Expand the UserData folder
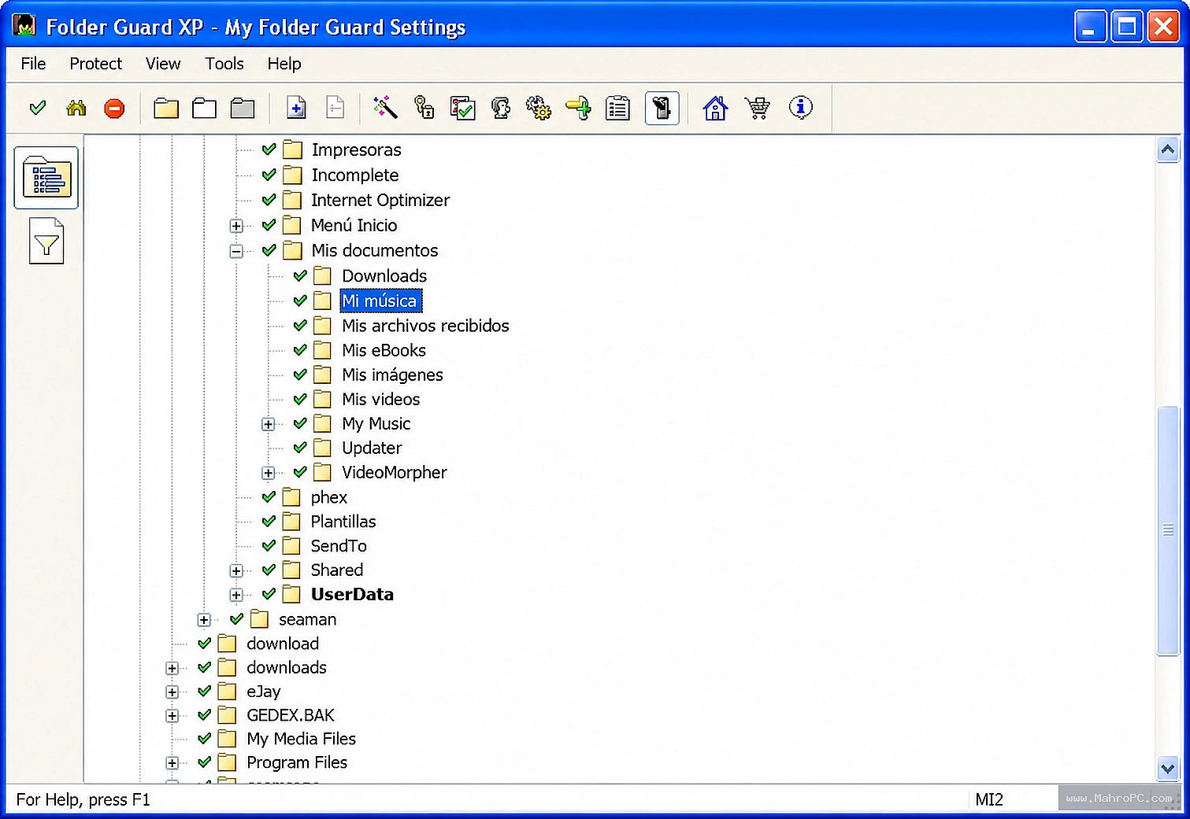Screen dimensions: 1190x819 pyautogui.click(x=236, y=595)
